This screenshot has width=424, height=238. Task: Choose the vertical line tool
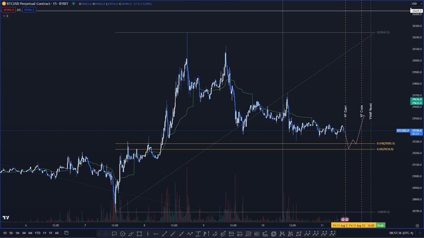147,233
